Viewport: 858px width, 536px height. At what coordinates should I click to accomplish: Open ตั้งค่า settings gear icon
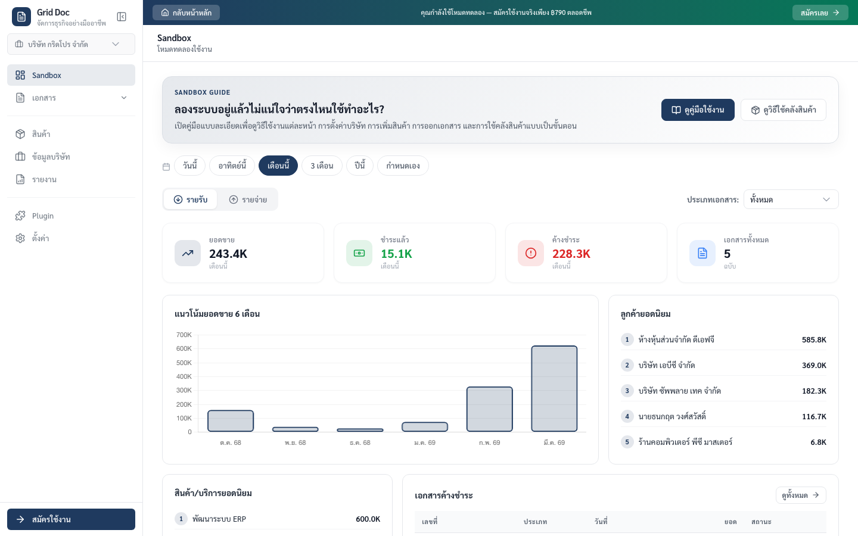pos(20,238)
